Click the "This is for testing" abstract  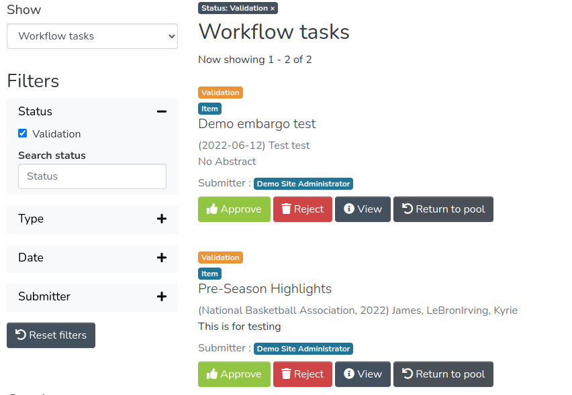coord(240,327)
